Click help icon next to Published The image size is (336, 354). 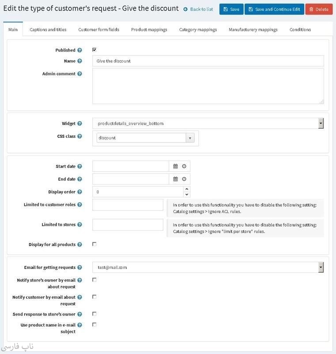(79, 50)
